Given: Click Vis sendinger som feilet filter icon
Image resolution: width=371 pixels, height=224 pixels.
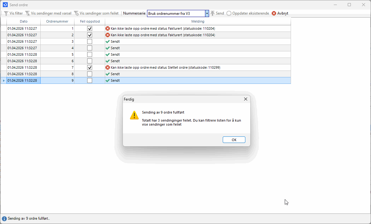Looking at the screenshot, I should (x=76, y=14).
